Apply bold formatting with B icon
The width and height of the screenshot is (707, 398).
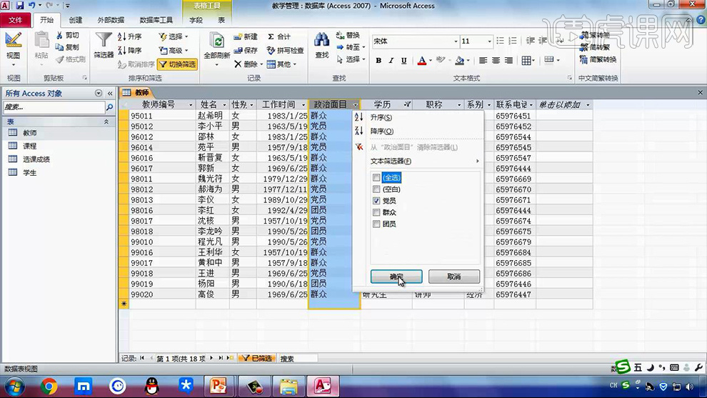point(378,61)
